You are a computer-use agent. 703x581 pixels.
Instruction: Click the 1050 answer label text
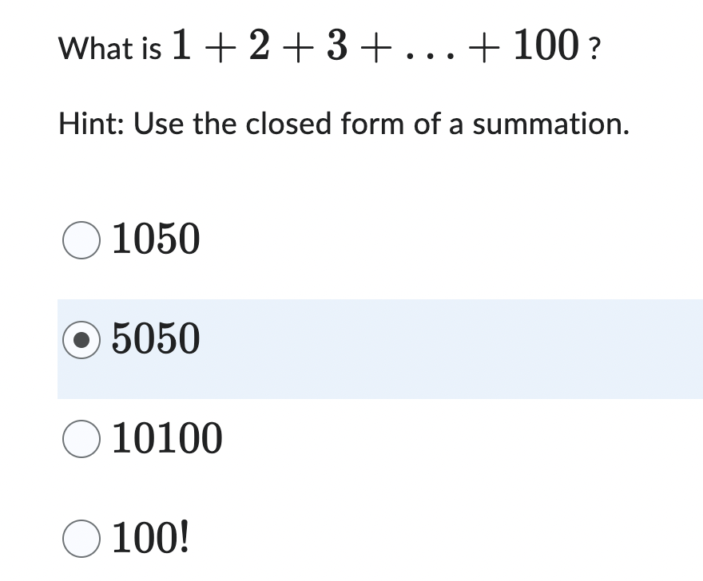[x=153, y=239]
